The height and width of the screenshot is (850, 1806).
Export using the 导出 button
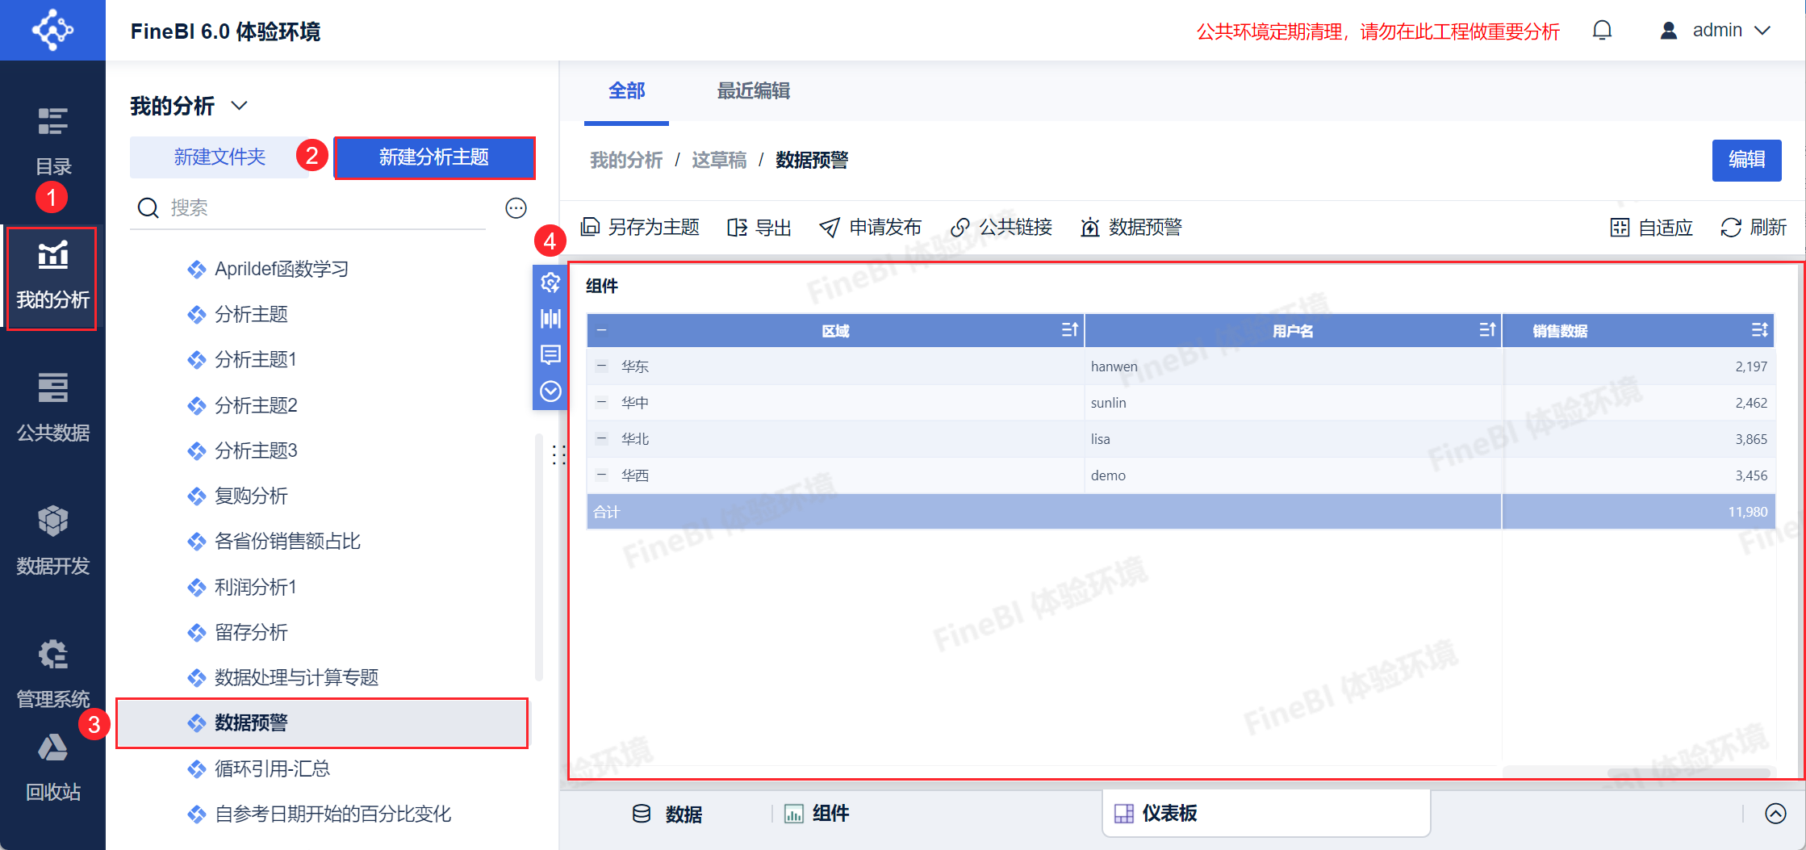759,228
